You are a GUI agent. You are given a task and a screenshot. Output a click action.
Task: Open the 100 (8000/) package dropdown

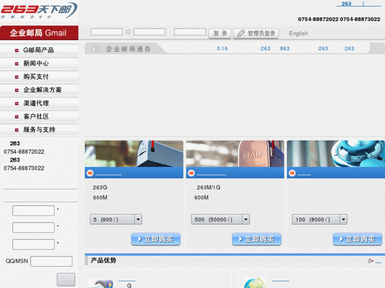tap(319, 219)
